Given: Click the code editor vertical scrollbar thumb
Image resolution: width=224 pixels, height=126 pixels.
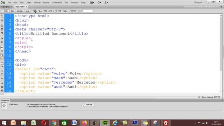Looking at the screenshot, I should point(221,43).
